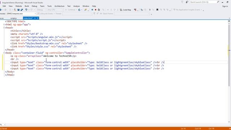Viewport: 231px width, 130px height.
Task: Click the Sign in link
Action: 225,6
